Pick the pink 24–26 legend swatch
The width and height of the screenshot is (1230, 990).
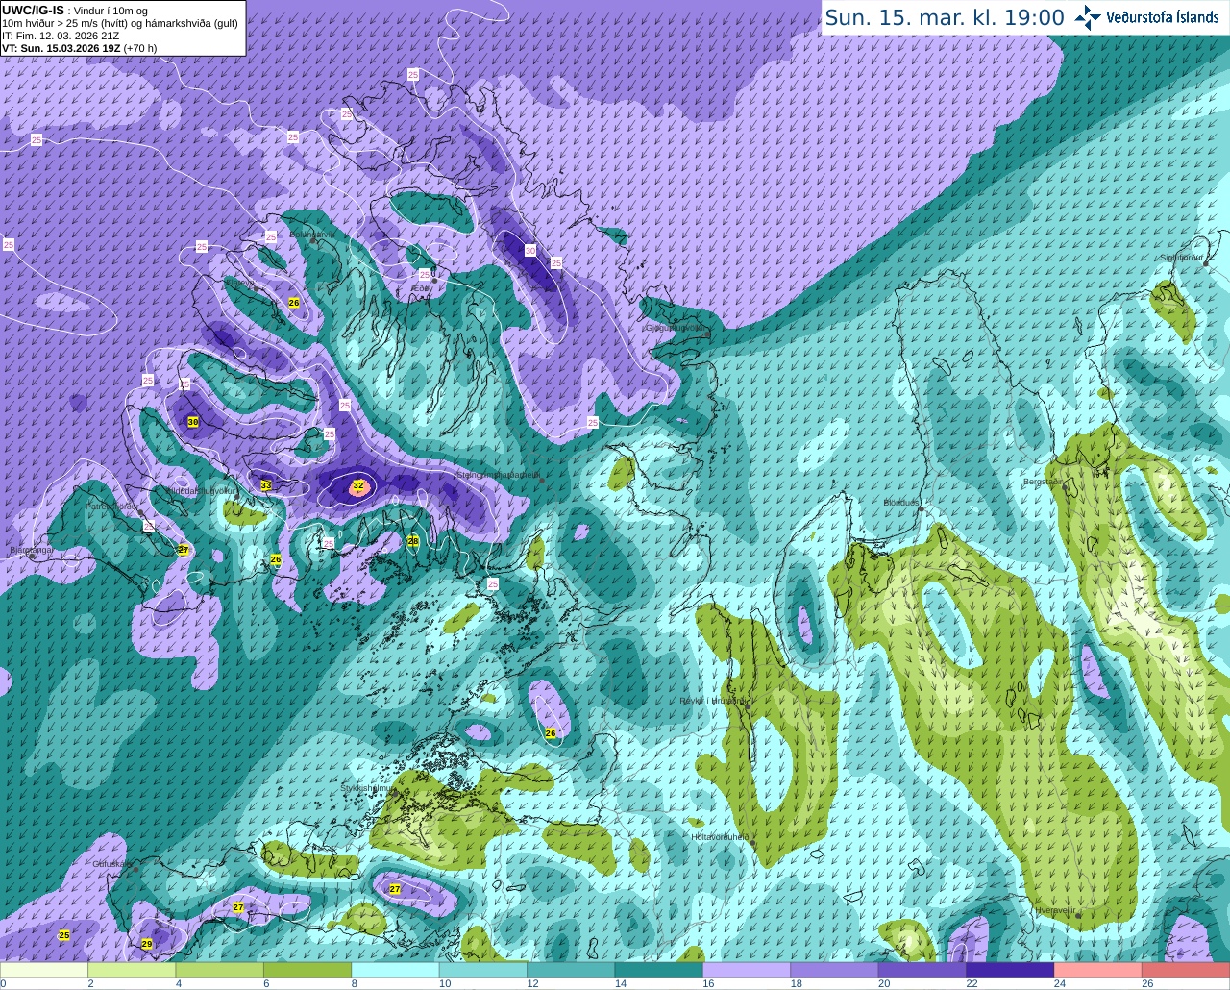(1099, 970)
